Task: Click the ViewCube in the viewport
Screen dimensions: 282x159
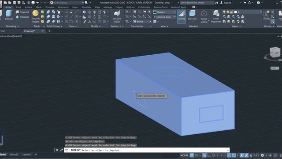Action: (x=275, y=53)
